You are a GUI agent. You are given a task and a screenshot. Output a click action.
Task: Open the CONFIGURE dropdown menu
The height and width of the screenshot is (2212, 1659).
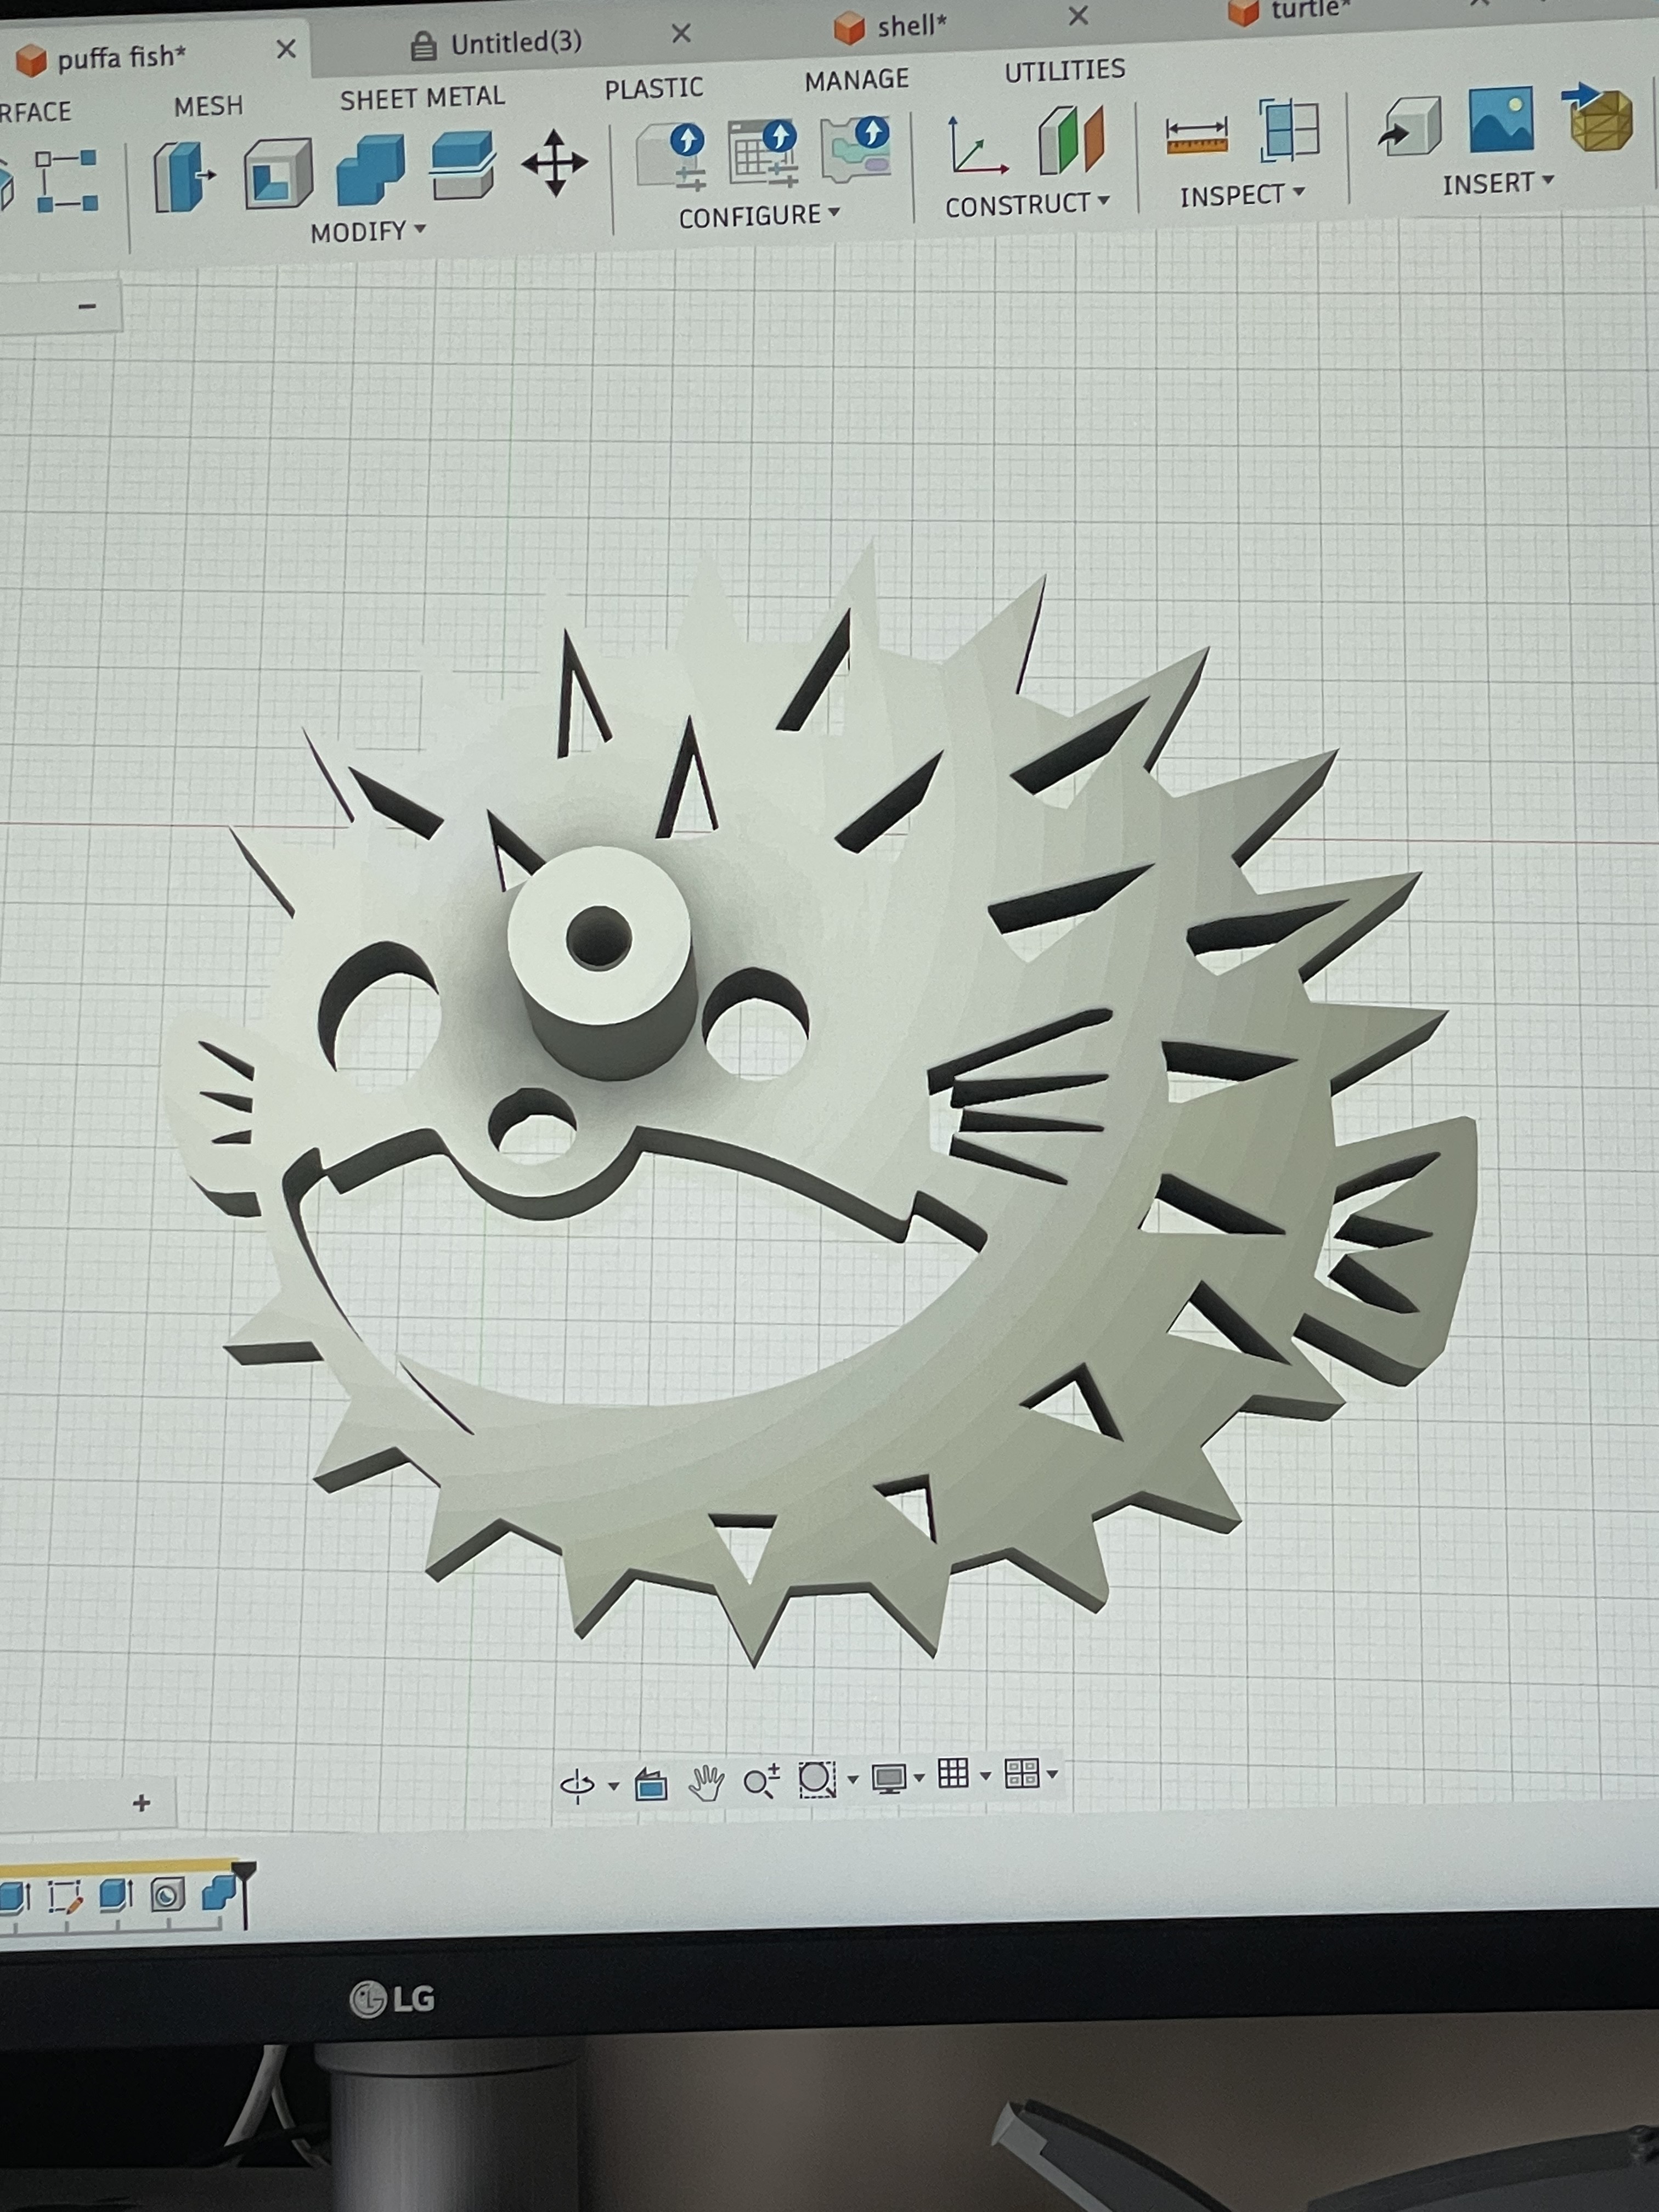(x=759, y=216)
